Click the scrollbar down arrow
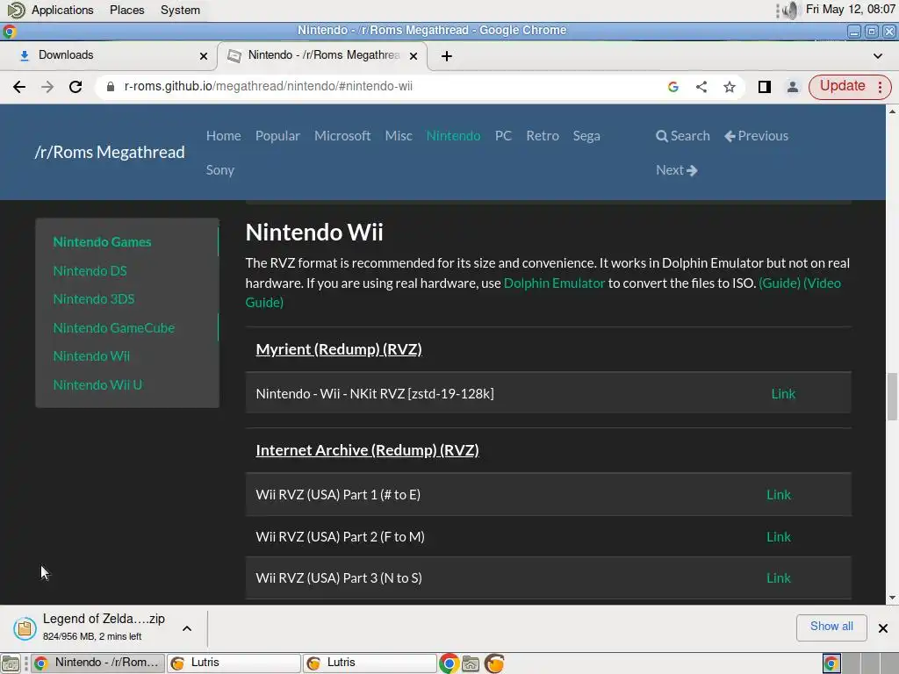The height and width of the screenshot is (674, 899). [892, 598]
